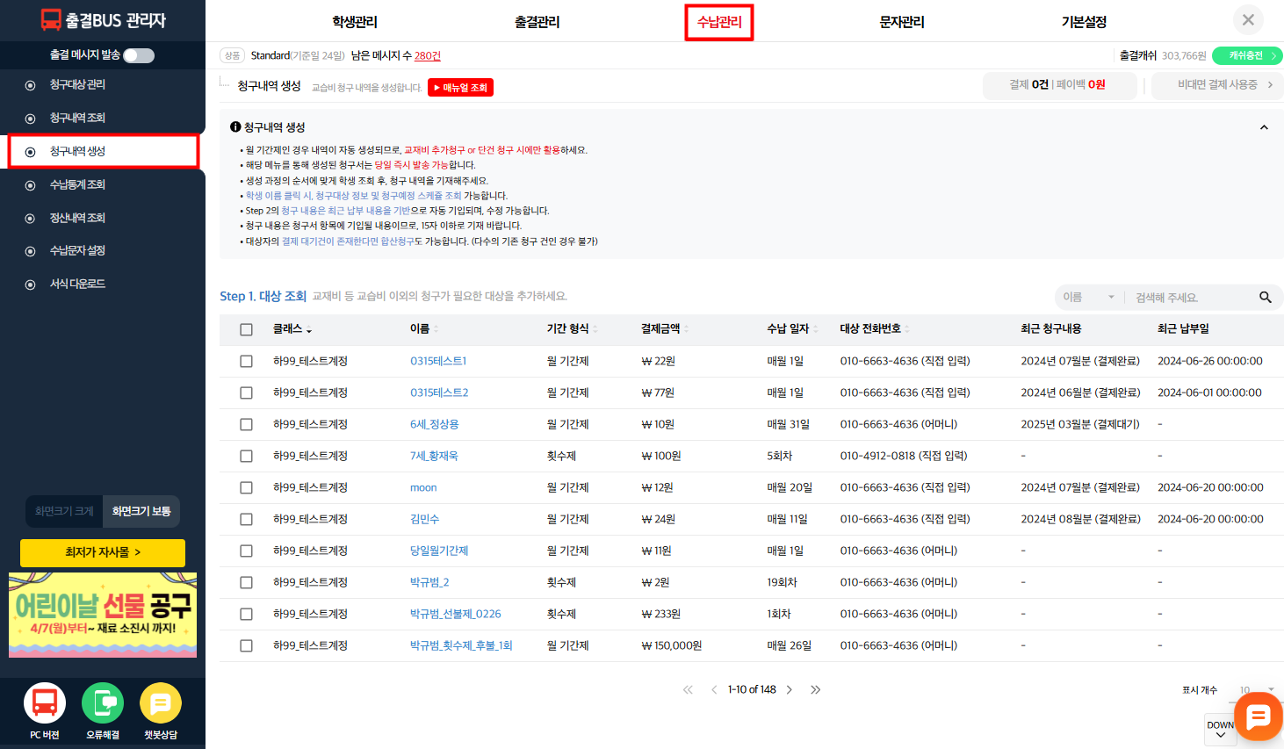Screen dimensions: 1284x749
Task: Click the search magnifier icon
Action: (1265, 298)
